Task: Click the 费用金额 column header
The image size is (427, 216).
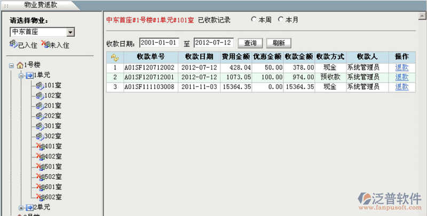Action: pyautogui.click(x=236, y=57)
